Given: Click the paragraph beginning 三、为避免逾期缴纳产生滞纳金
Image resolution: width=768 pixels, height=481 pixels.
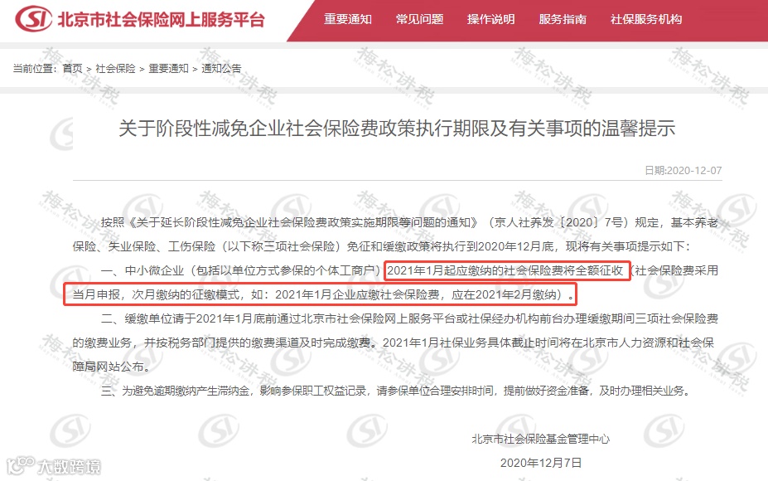Looking at the screenshot, I should (397, 391).
